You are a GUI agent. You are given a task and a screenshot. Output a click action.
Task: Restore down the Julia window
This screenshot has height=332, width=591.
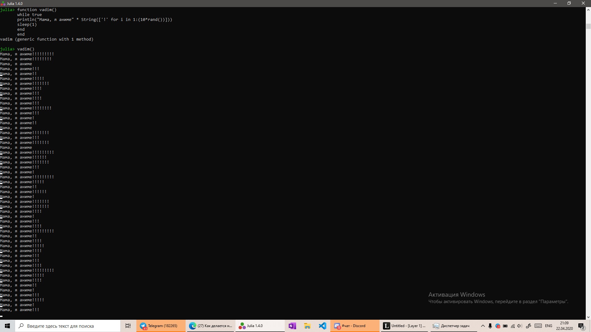click(569, 3)
